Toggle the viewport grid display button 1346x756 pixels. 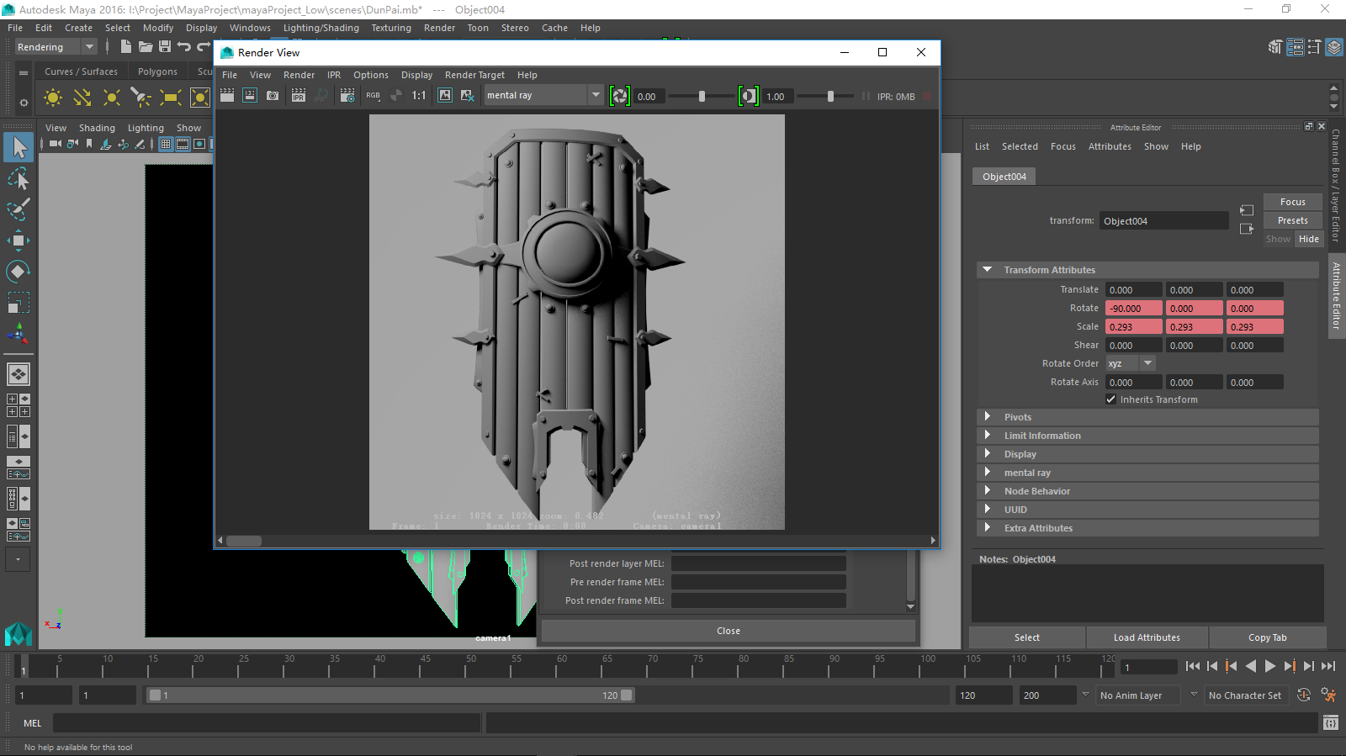pos(166,144)
